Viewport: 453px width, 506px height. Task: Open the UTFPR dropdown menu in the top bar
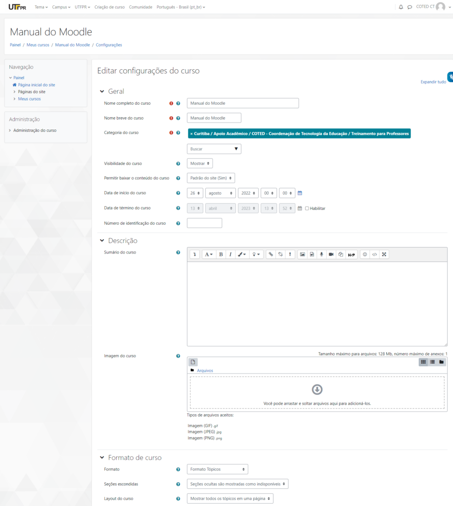point(82,7)
